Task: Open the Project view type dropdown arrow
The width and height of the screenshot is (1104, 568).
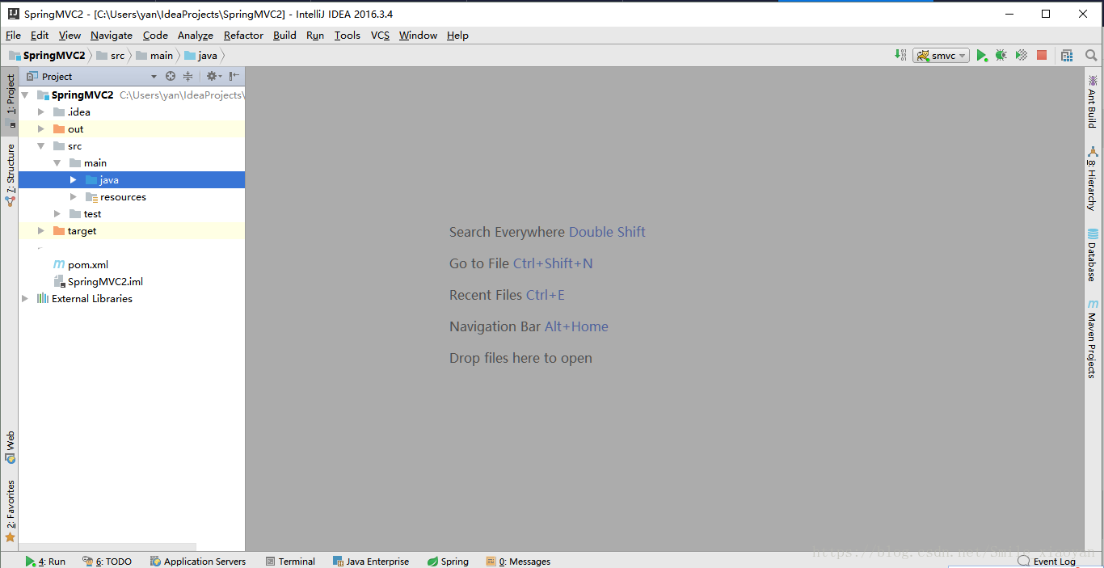Action: pyautogui.click(x=154, y=77)
